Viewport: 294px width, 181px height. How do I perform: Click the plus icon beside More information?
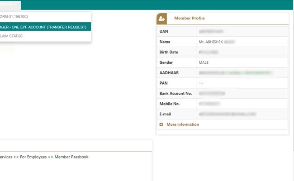pos(161,124)
